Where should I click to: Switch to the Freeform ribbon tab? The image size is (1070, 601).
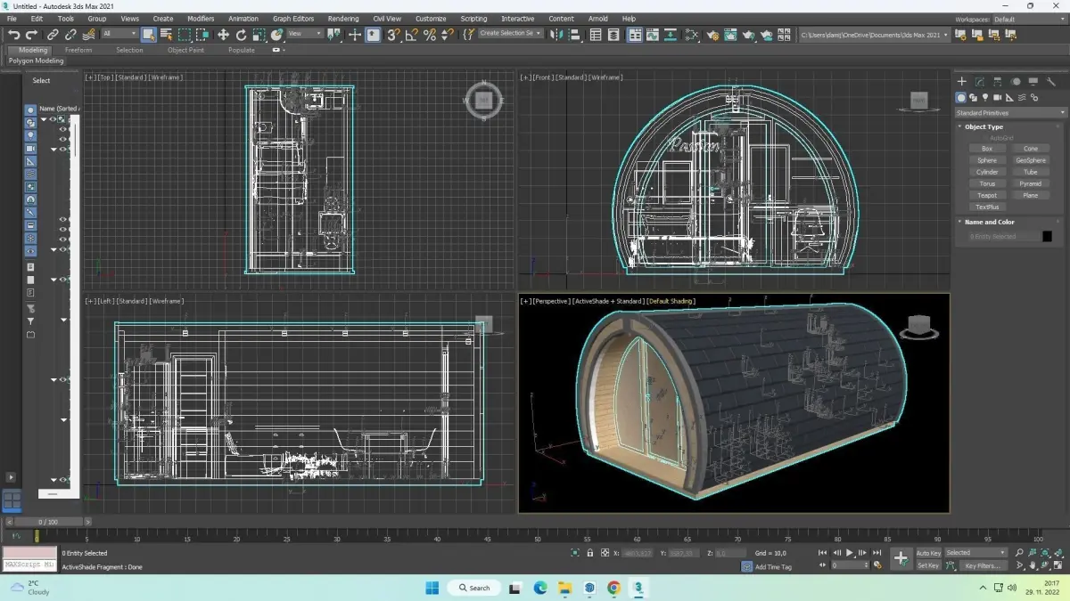coord(78,50)
